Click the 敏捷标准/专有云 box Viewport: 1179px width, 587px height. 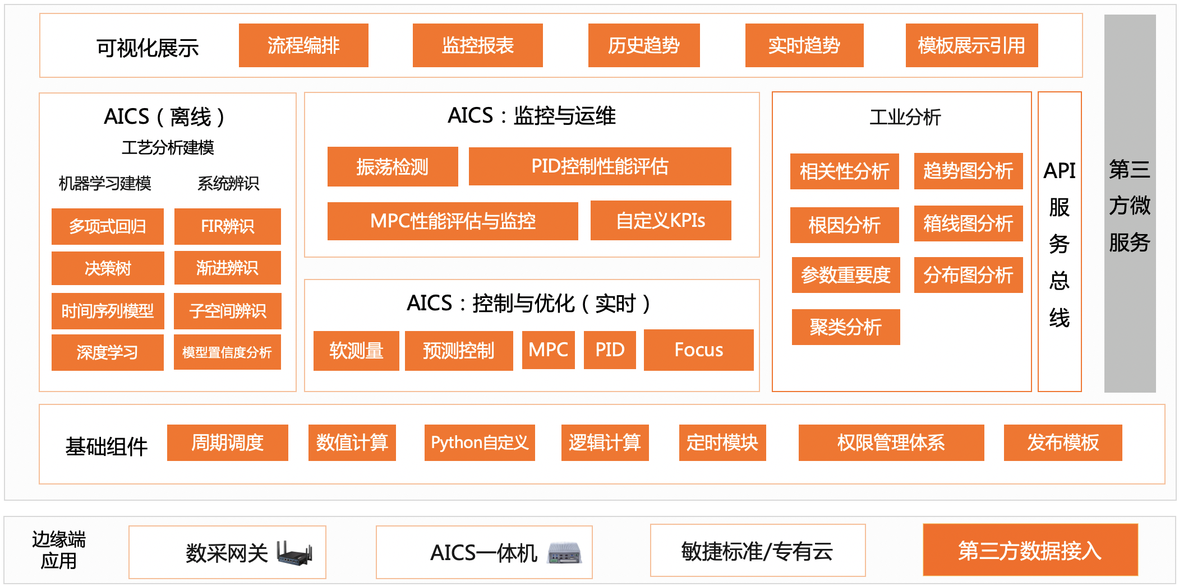tap(758, 551)
